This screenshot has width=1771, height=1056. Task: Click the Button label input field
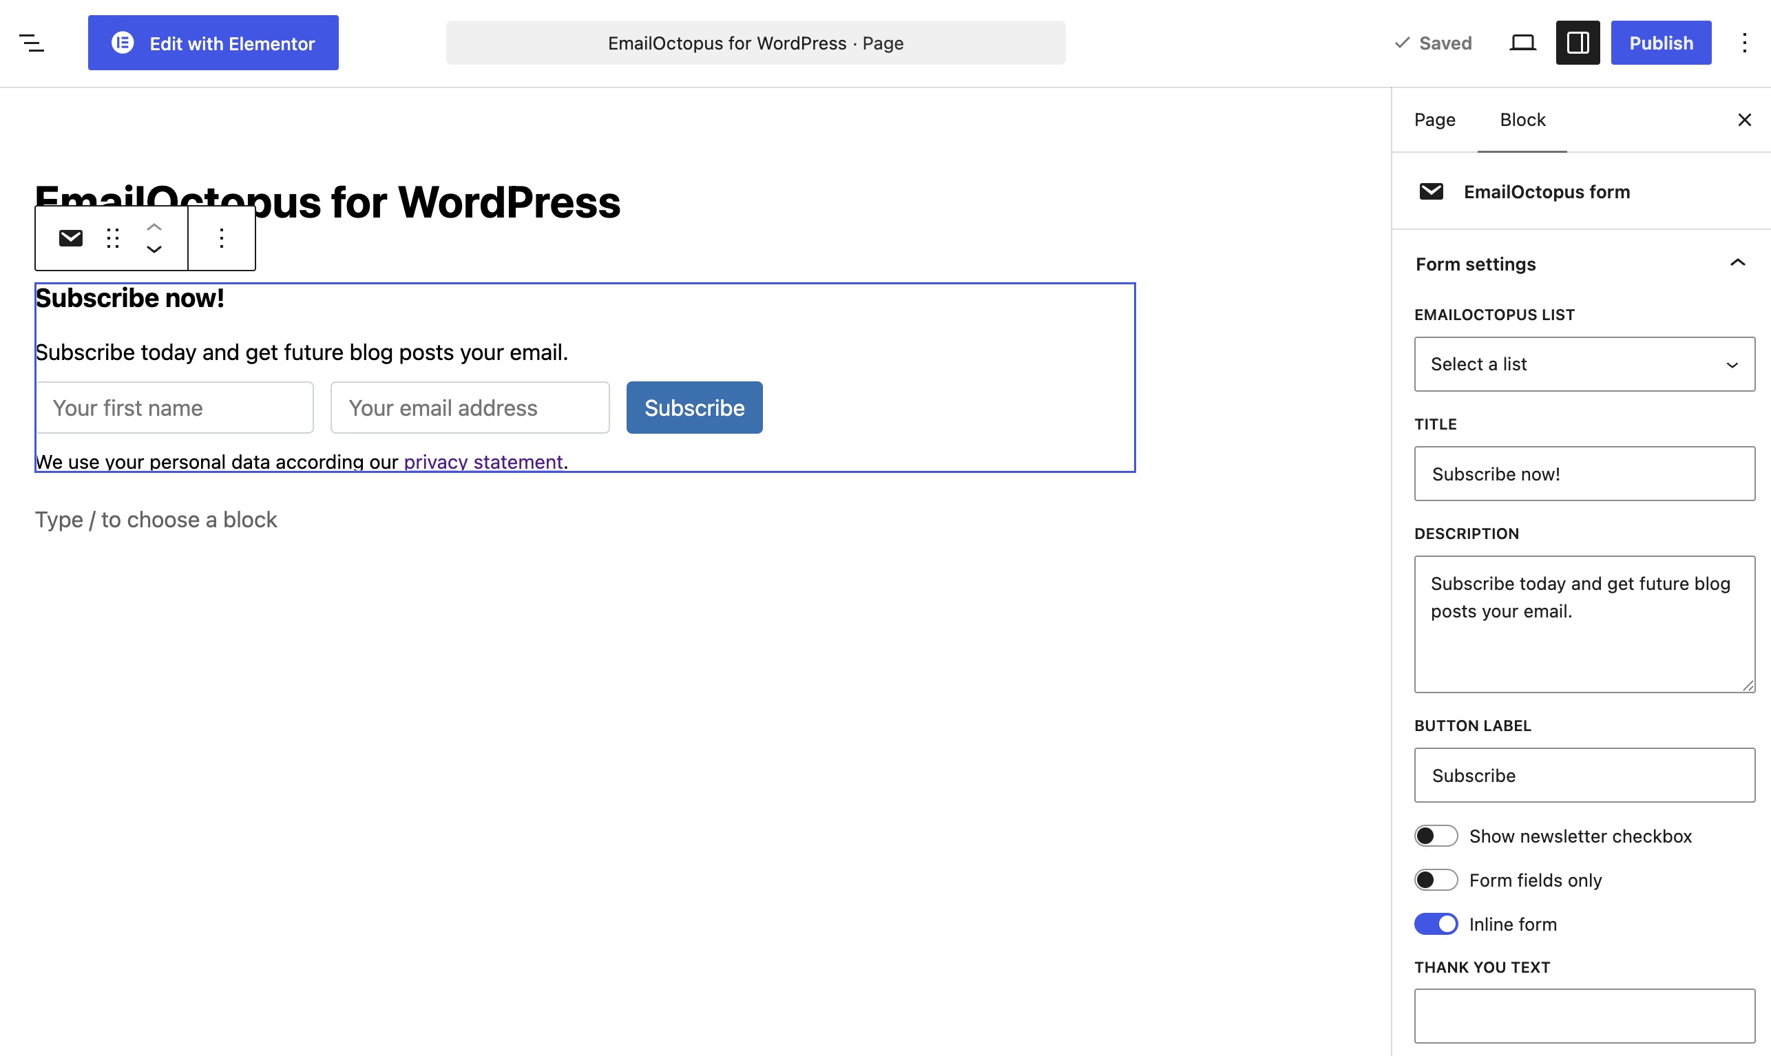coord(1584,774)
